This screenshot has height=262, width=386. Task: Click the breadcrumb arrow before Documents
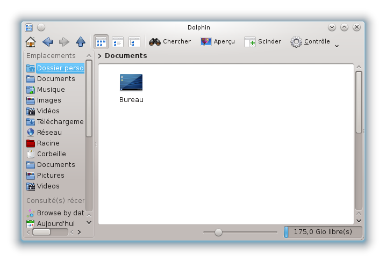[99, 56]
